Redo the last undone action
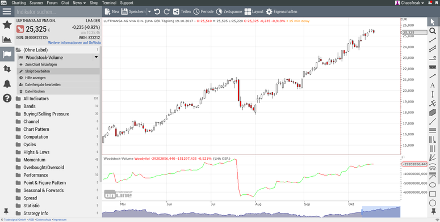This screenshot has height=222, width=440. coord(167,11)
